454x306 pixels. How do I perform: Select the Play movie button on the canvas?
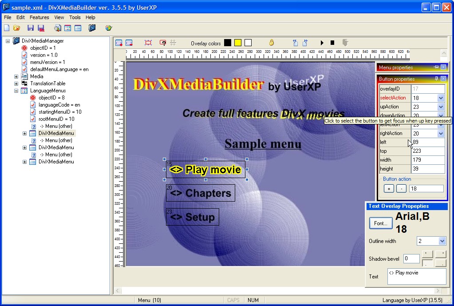coord(205,170)
